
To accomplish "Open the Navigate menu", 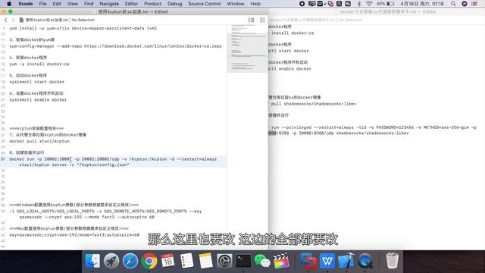I will (x=109, y=4).
